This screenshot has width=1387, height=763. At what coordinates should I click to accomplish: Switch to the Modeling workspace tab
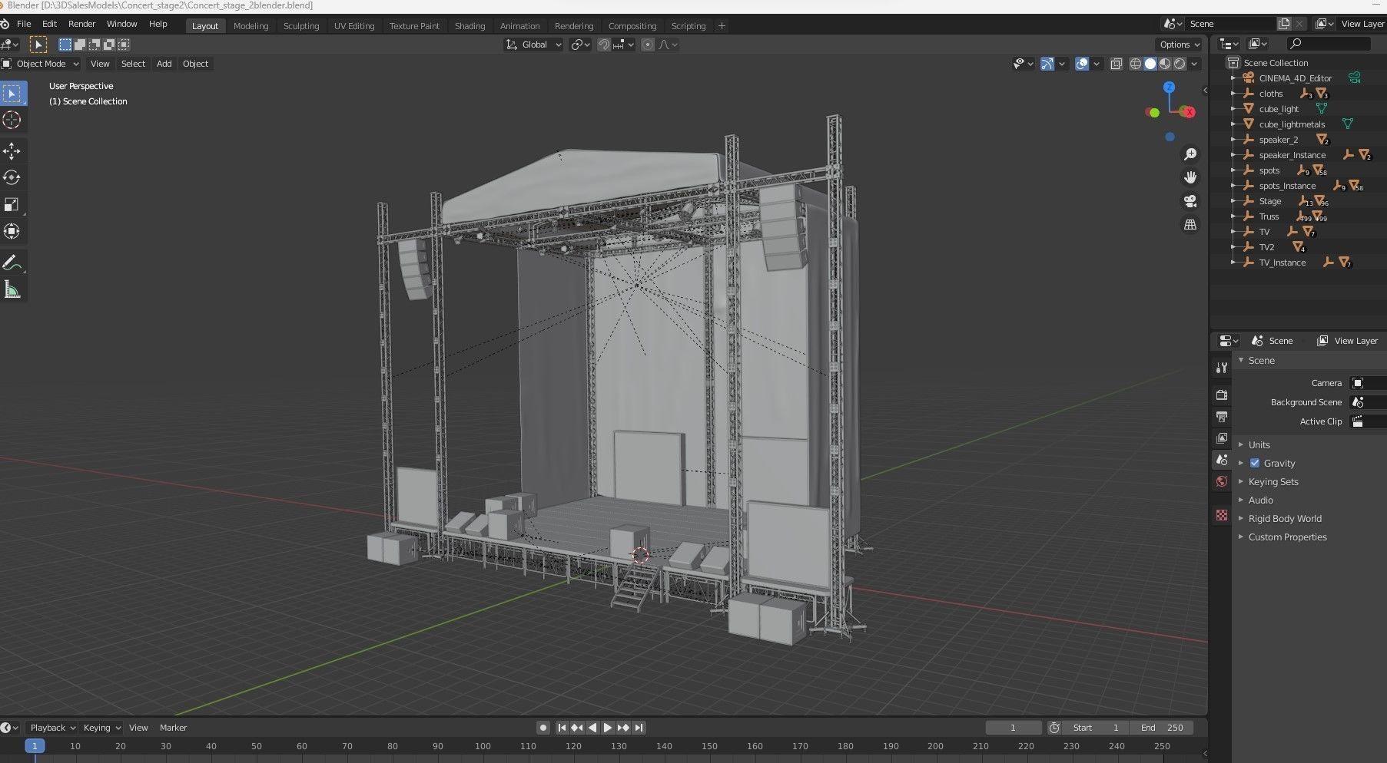251,25
